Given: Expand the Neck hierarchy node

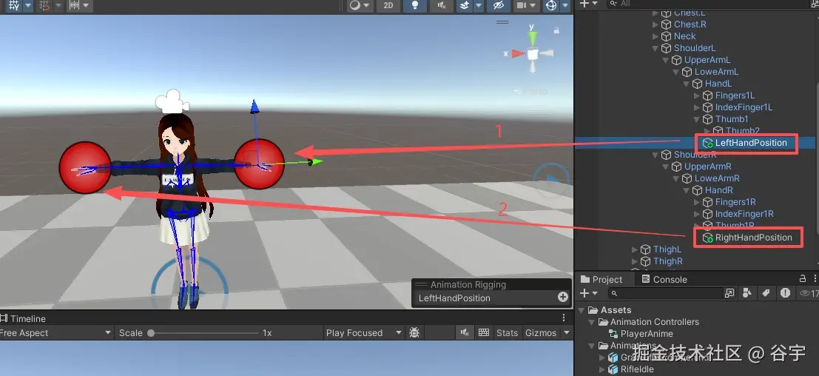Looking at the screenshot, I should click(x=655, y=36).
